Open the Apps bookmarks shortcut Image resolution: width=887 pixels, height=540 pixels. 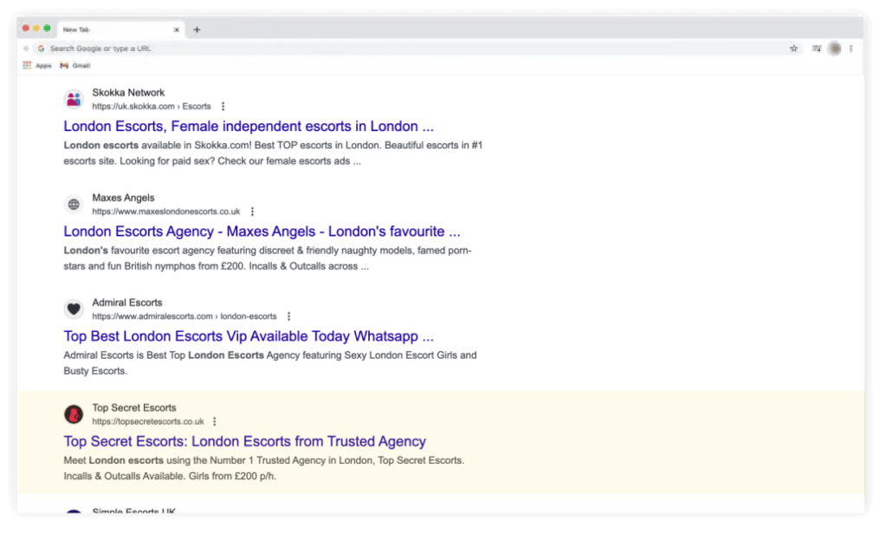pyautogui.click(x=36, y=66)
